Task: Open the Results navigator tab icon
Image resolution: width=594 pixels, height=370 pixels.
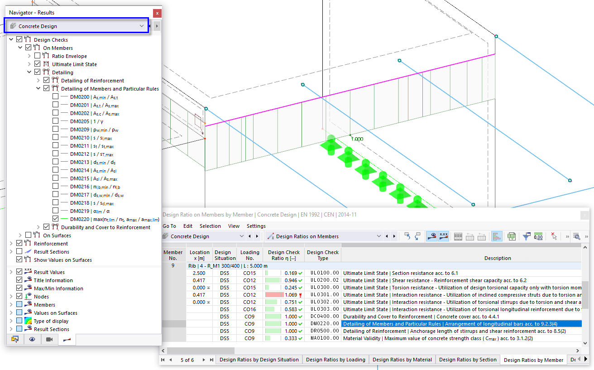Action: point(67,339)
